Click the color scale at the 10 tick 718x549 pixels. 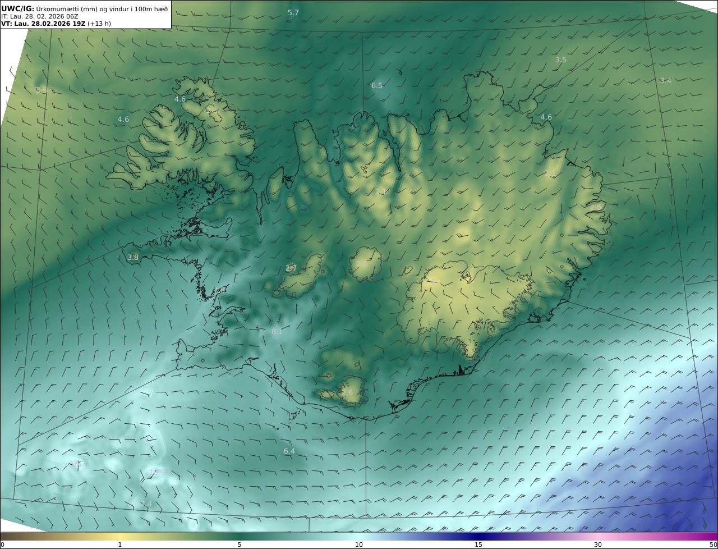coord(359,544)
